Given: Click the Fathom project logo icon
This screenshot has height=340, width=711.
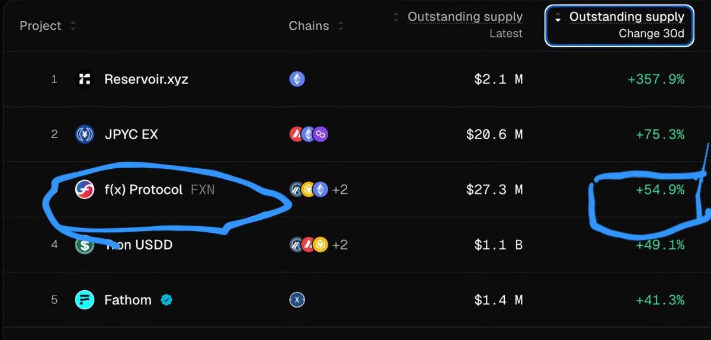Looking at the screenshot, I should [x=85, y=300].
